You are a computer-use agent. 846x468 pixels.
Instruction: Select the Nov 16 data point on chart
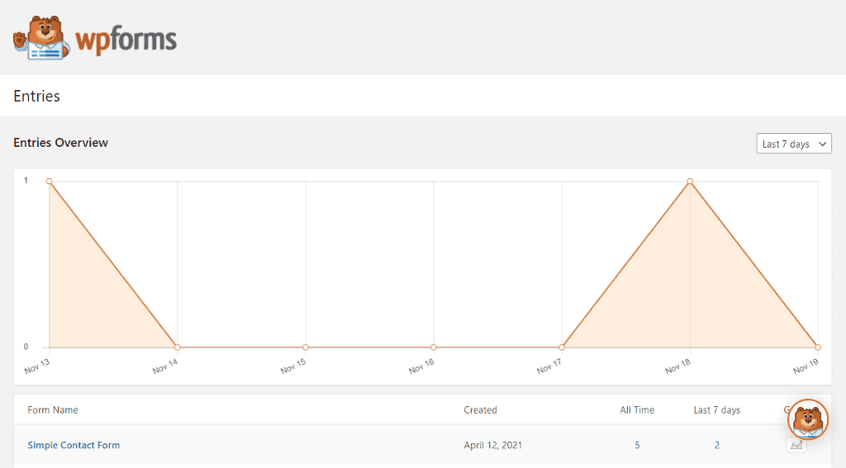[x=434, y=347]
